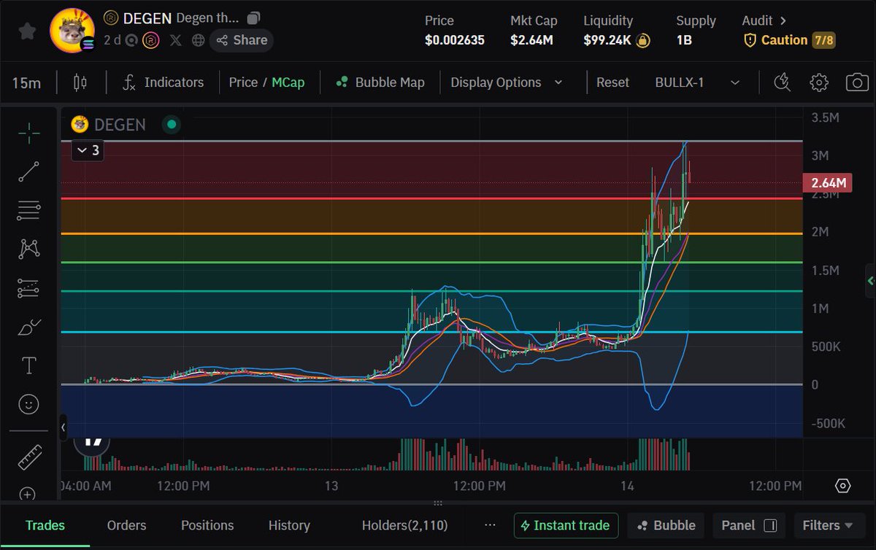Visit the token website via globe icon
876x550 pixels.
click(x=198, y=40)
